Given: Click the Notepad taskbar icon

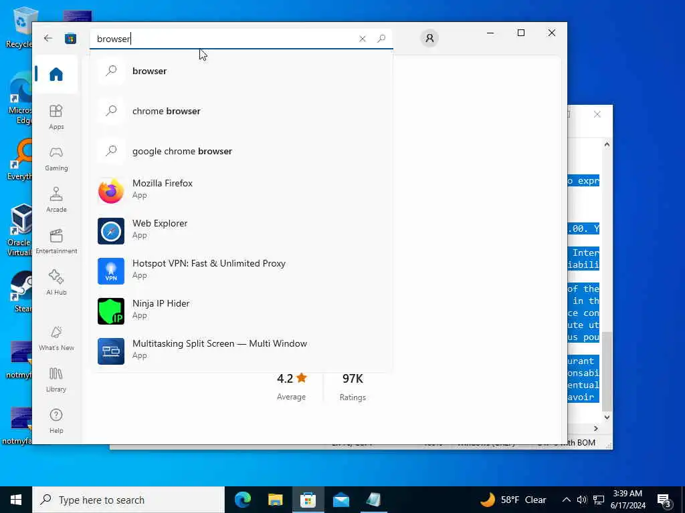Looking at the screenshot, I should pyautogui.click(x=373, y=500).
